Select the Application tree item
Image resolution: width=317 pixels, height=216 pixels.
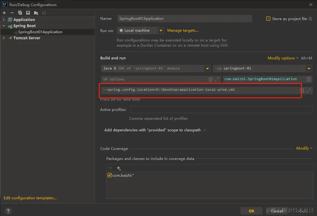tap(24, 19)
